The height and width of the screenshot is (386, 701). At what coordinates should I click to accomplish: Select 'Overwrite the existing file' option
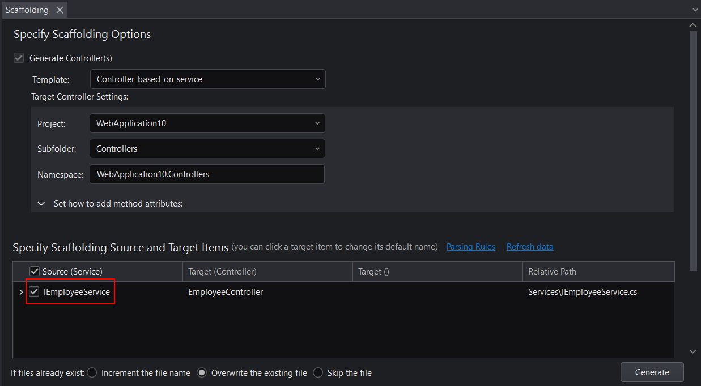[202, 373]
